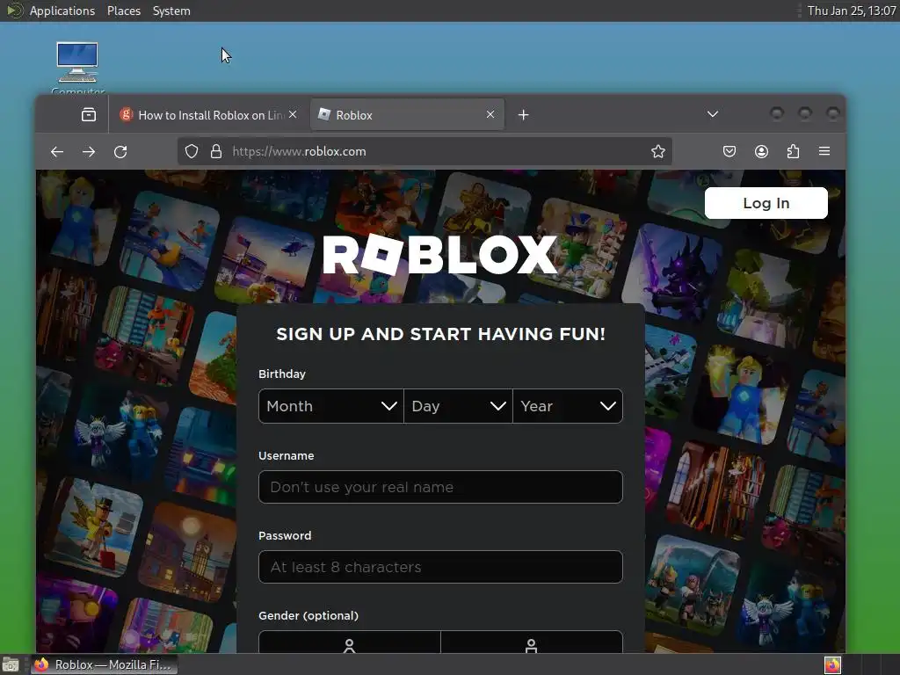Screen dimensions: 900x675
Task: Open a new tab with plus button
Action: (523, 115)
